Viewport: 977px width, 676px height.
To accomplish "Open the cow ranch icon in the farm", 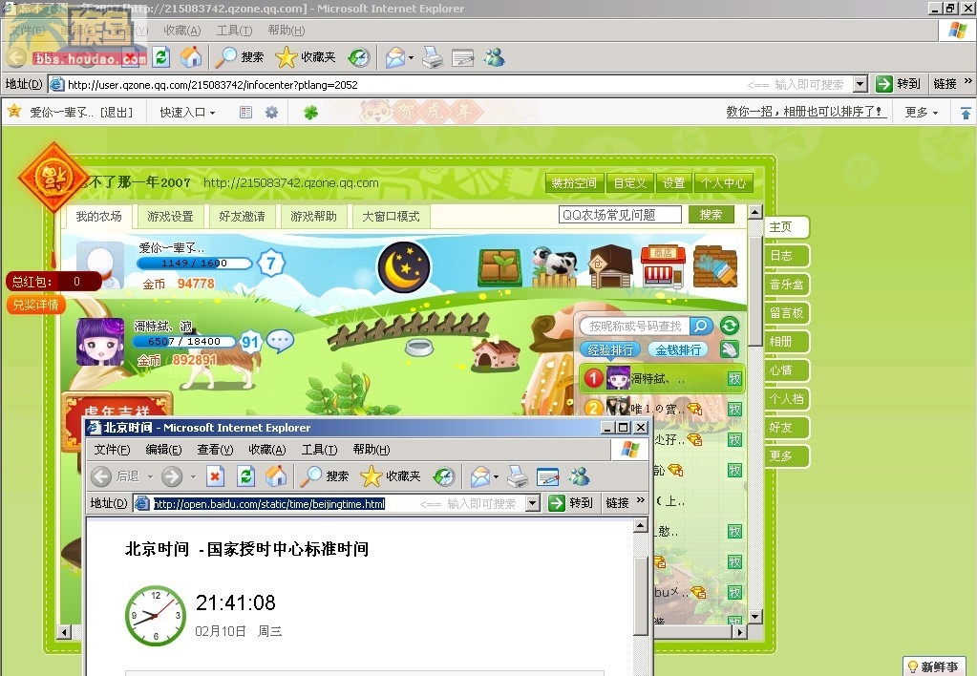I will coord(554,267).
